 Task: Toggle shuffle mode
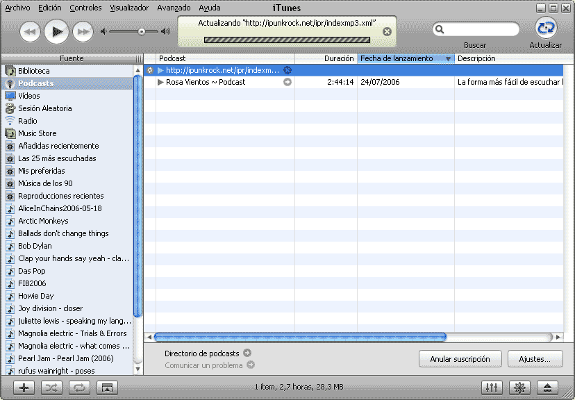tap(51, 387)
